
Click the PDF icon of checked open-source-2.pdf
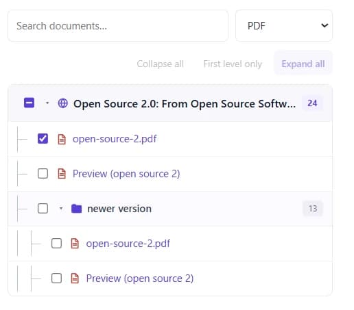pos(62,139)
